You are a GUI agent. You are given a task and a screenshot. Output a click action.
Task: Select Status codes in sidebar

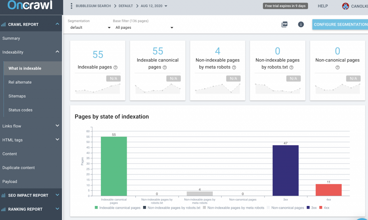tap(20, 110)
